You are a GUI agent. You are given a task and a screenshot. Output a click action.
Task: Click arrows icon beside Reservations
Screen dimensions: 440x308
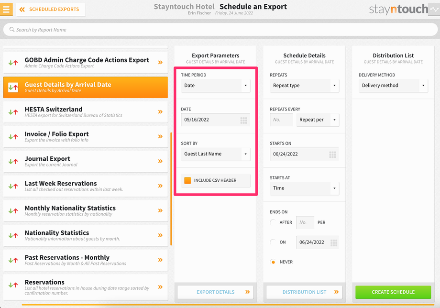pos(13,285)
